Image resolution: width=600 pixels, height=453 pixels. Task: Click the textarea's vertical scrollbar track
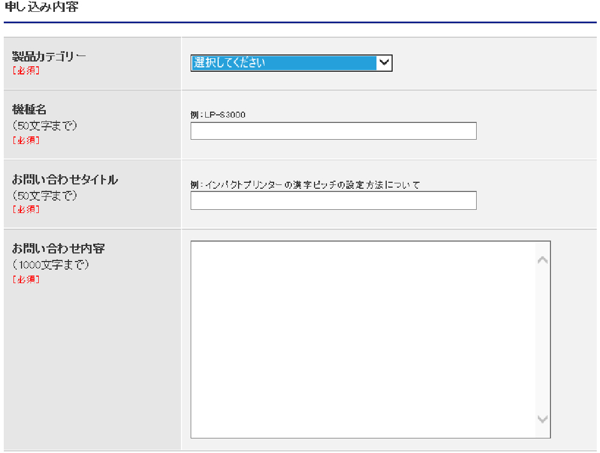pyautogui.click(x=542, y=340)
